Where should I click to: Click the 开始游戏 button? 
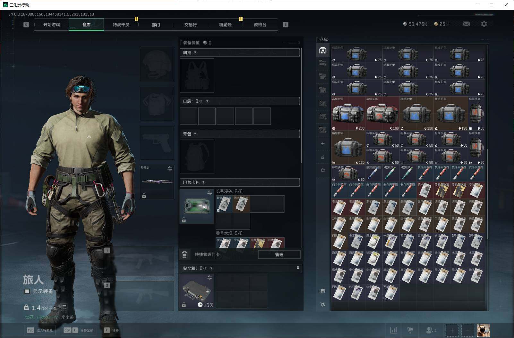(52, 25)
